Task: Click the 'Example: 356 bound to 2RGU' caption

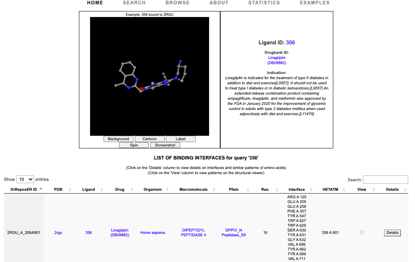Action: point(150,15)
